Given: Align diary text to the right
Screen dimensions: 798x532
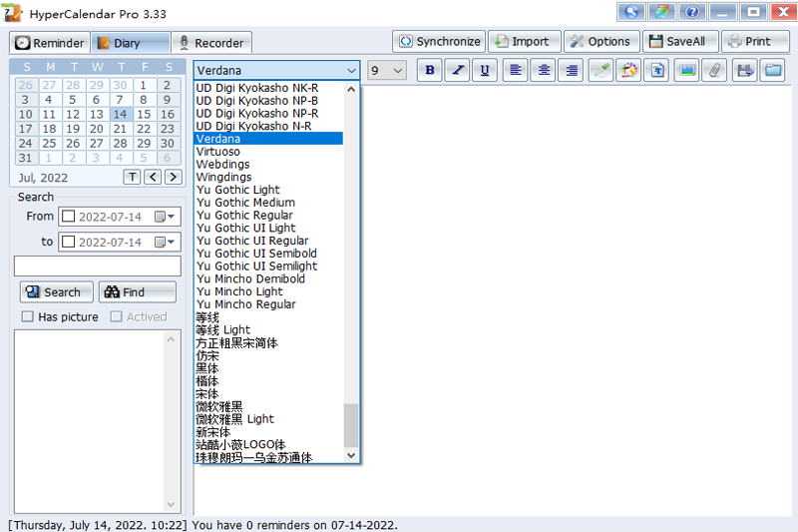Looking at the screenshot, I should point(572,70).
